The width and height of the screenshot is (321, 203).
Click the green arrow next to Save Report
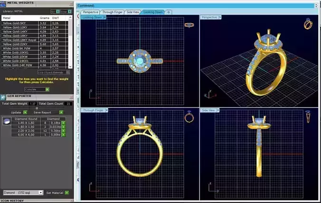pos(61,112)
